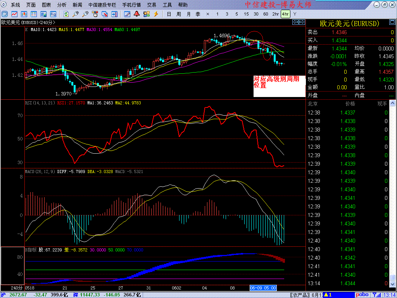The height and width of the screenshot is (298, 397).
Task: Open the candlestick K-line chart view
Action: (x=24, y=14)
